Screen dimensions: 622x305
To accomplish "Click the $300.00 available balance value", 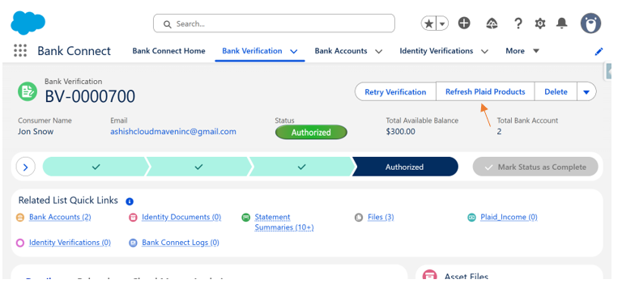I will (401, 132).
